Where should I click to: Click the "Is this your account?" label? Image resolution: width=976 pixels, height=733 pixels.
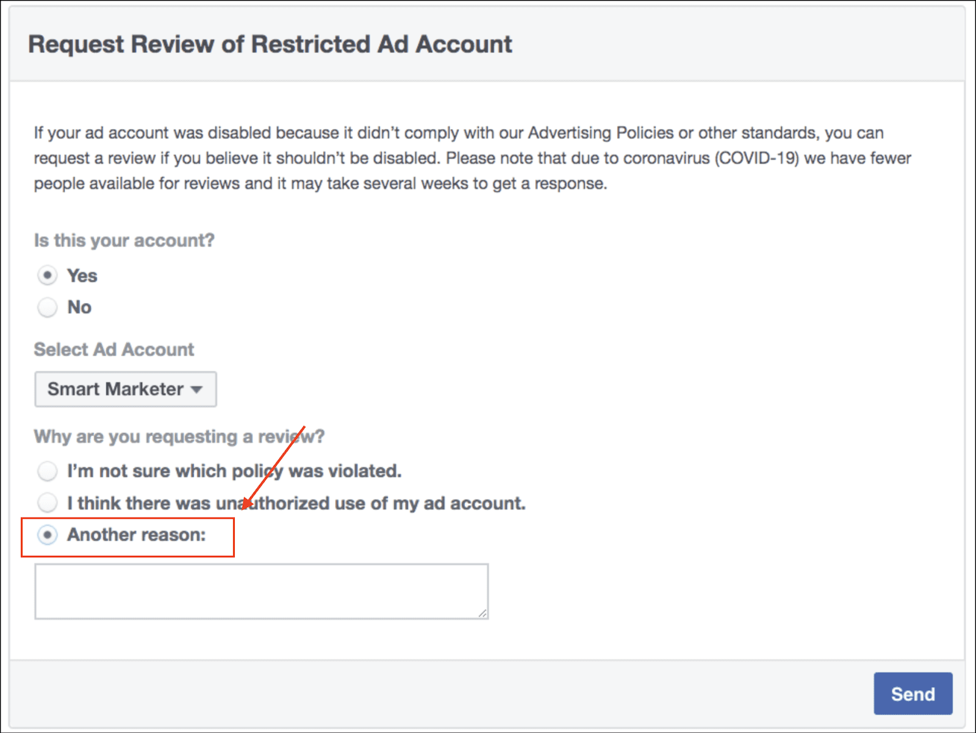[124, 240]
